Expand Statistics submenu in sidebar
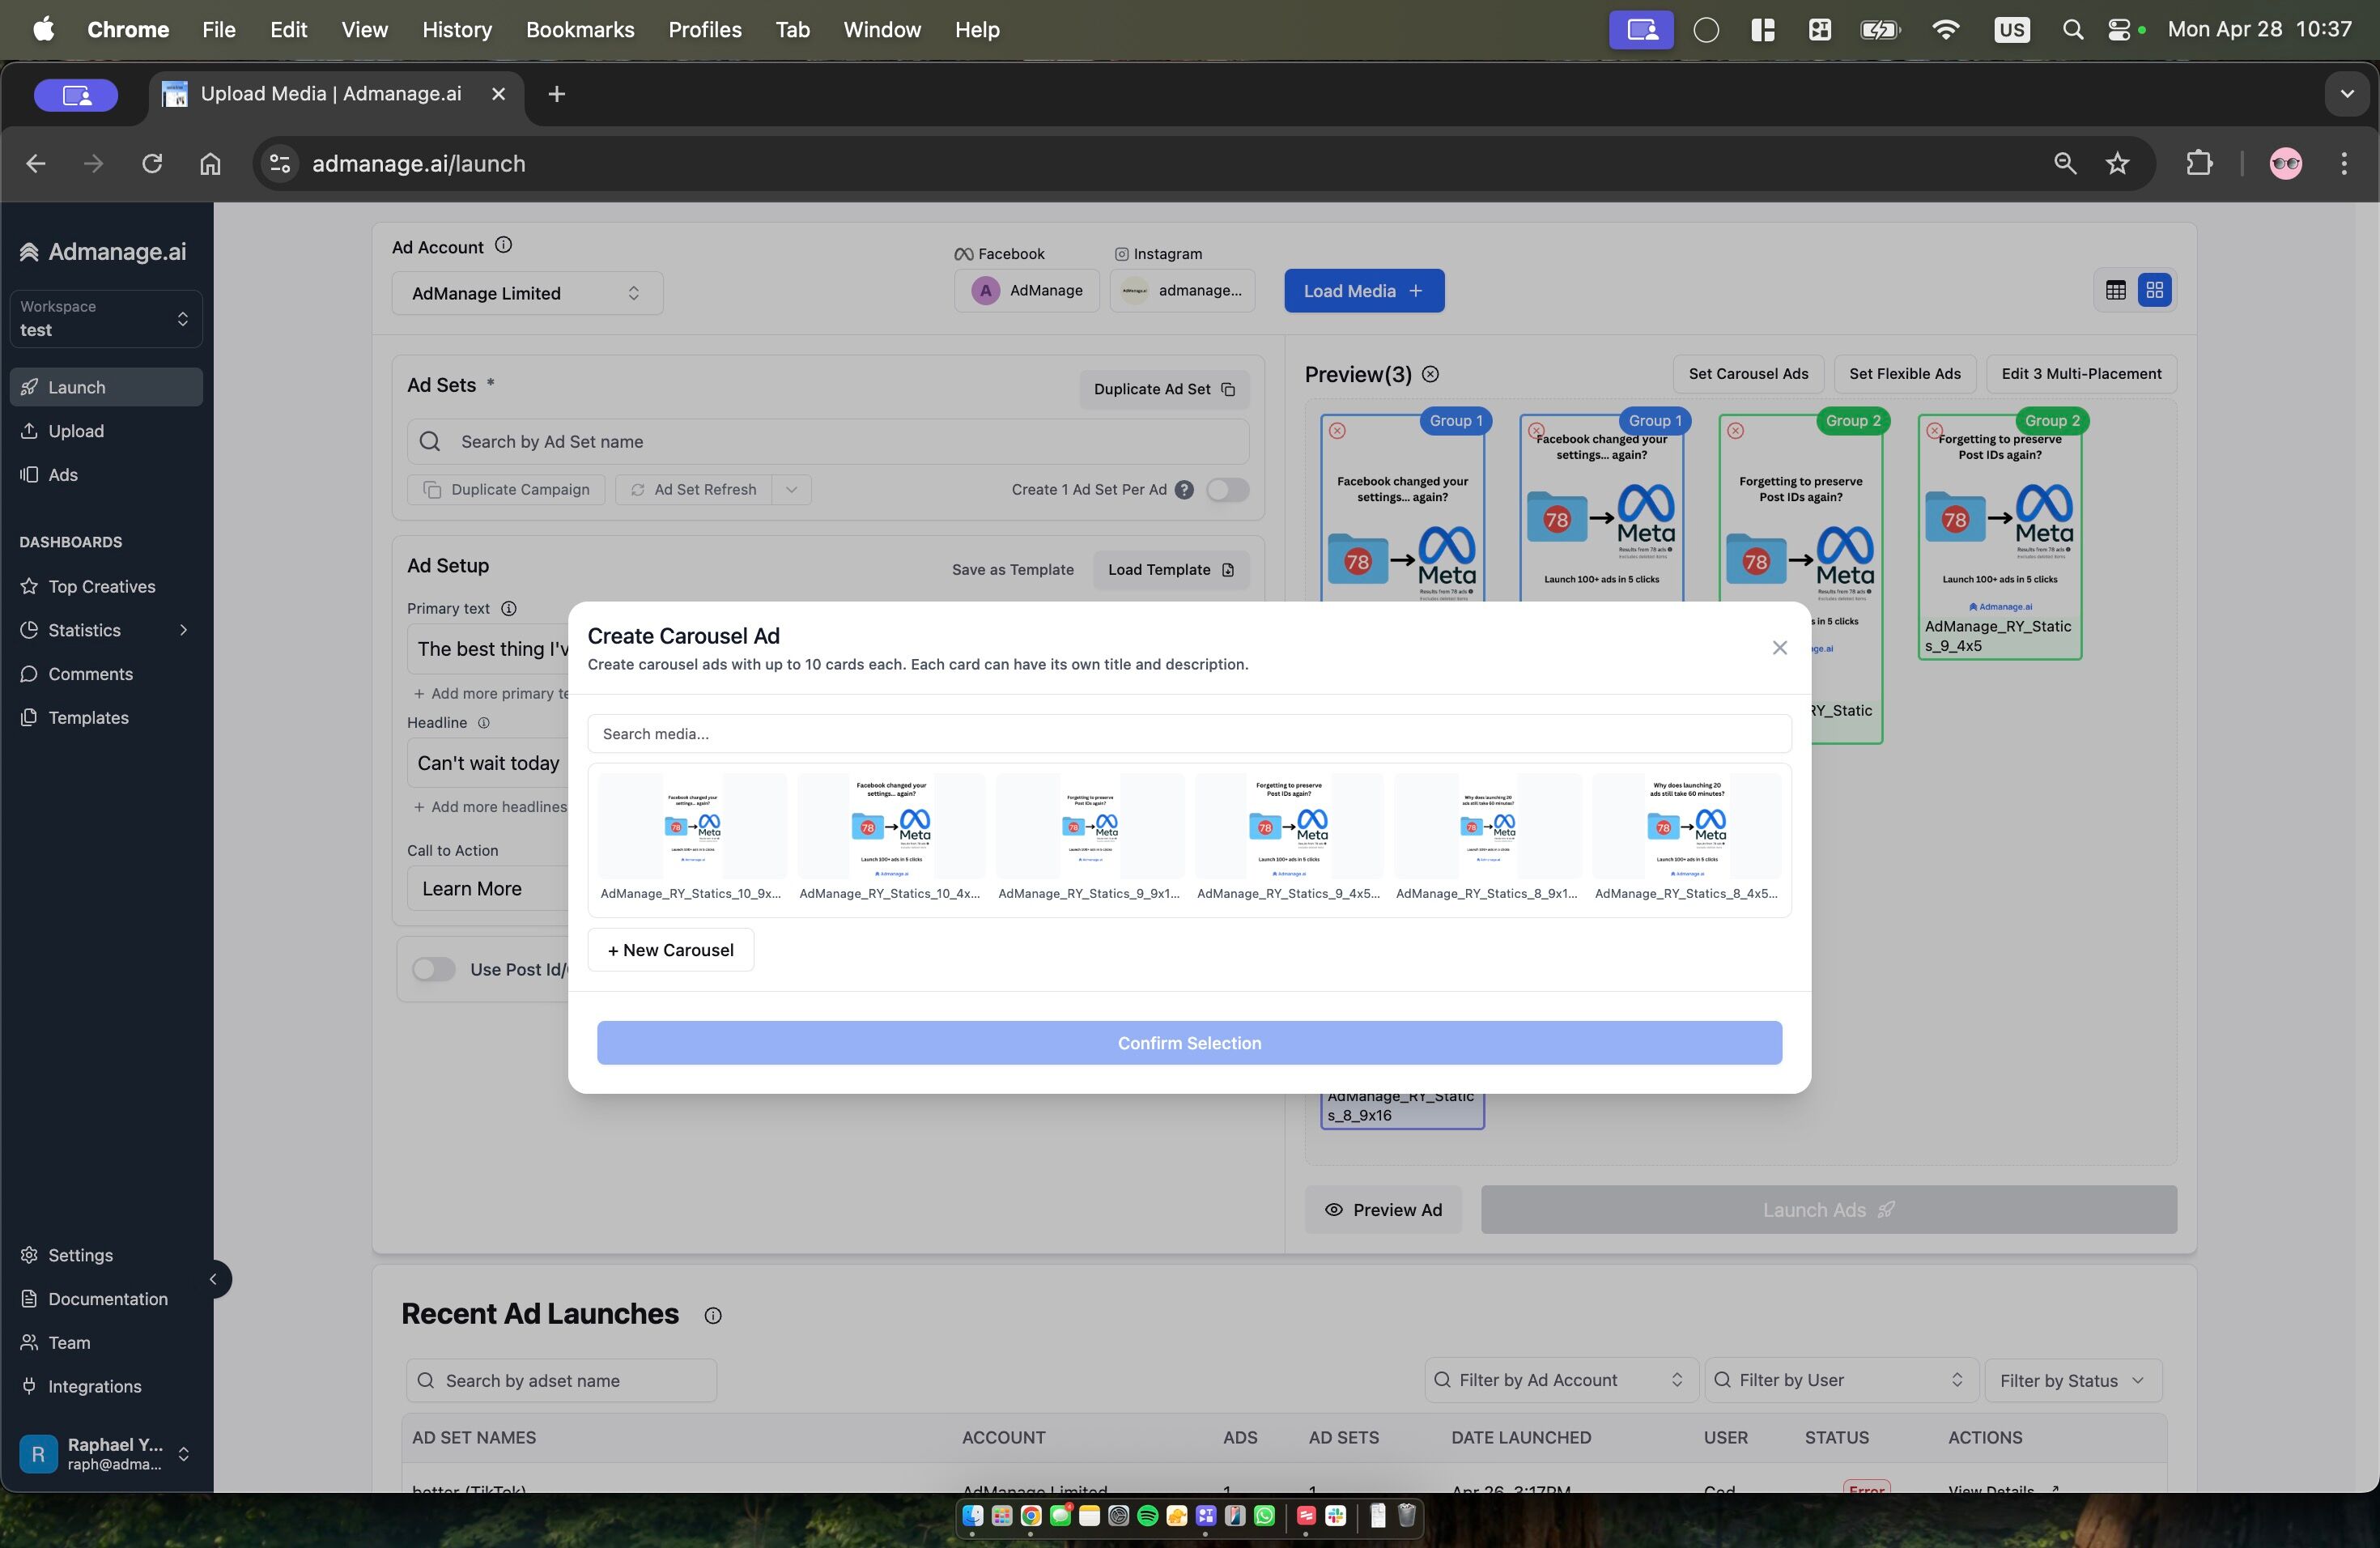This screenshot has height=1548, width=2380. point(183,630)
